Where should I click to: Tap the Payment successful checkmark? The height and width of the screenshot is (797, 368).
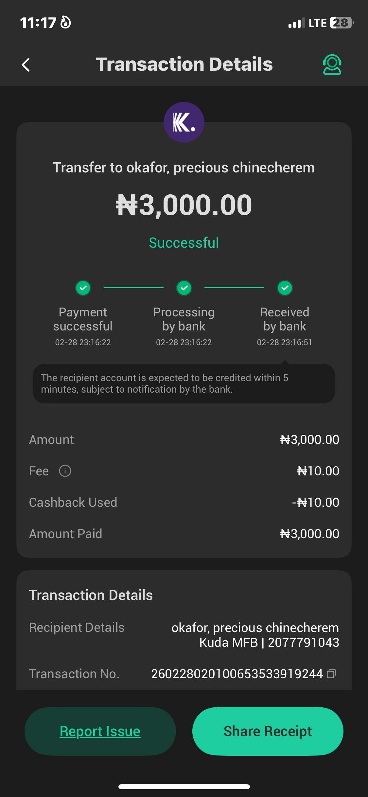click(83, 288)
